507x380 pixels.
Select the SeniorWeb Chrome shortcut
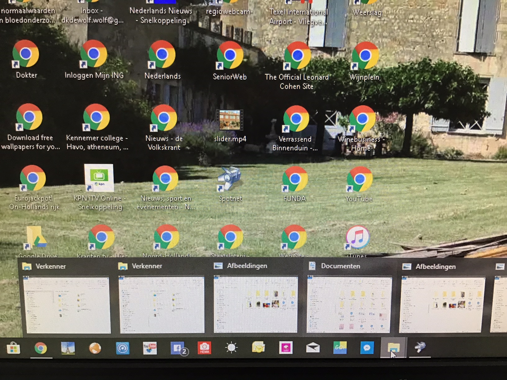[230, 61]
